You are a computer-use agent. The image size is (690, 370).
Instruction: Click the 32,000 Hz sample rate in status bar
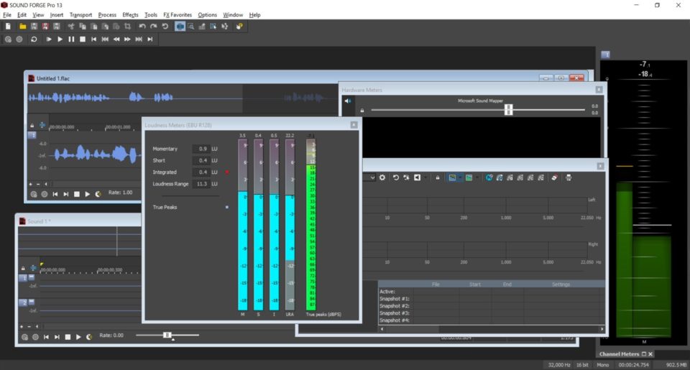[559, 365]
